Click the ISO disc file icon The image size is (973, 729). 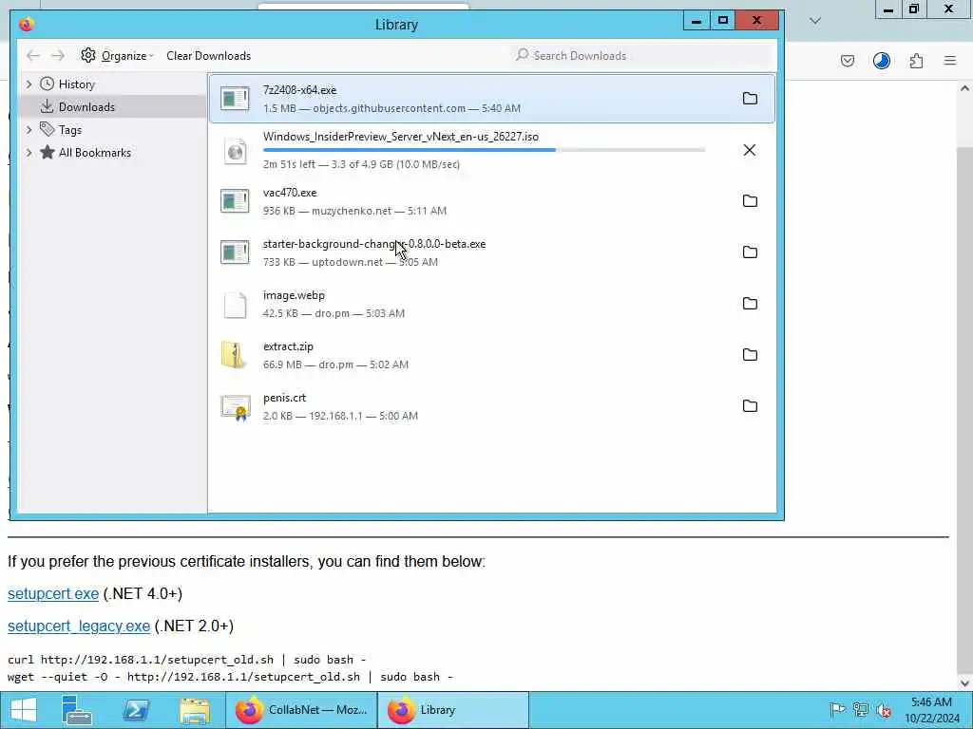[236, 150]
